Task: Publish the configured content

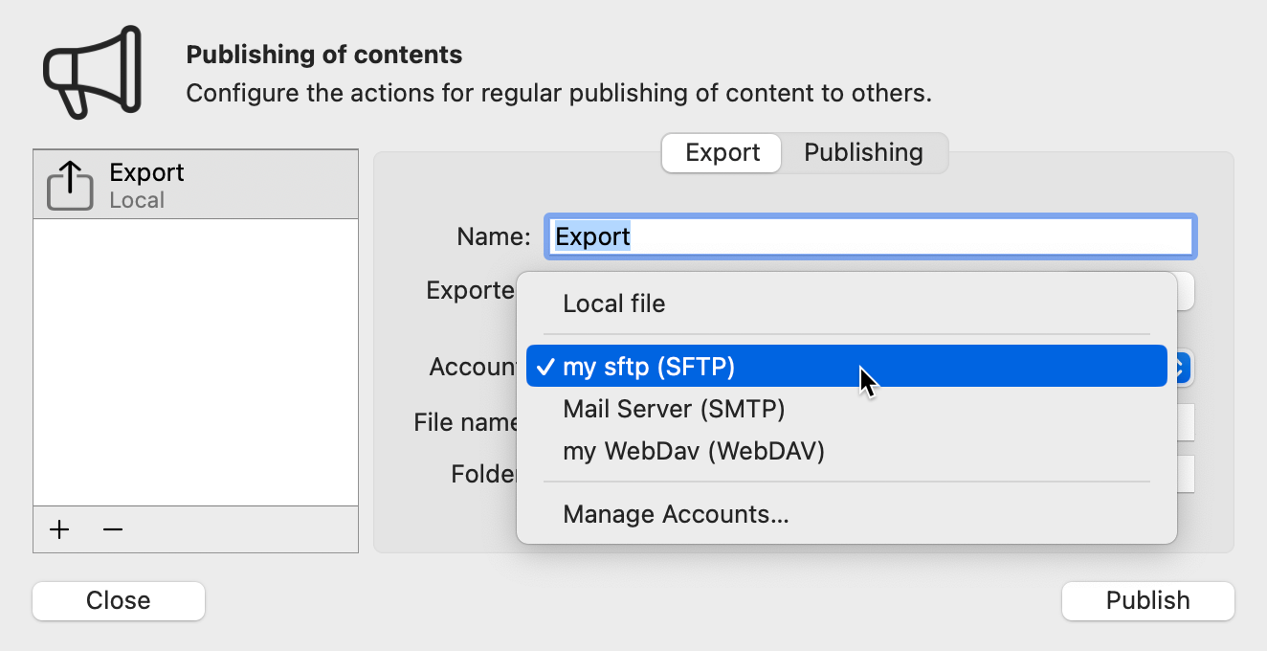Action: (x=1147, y=600)
